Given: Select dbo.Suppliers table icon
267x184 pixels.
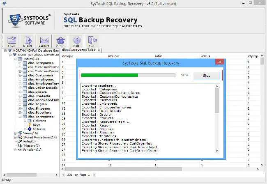Looking at the screenshot, I should (x=25, y=113).
